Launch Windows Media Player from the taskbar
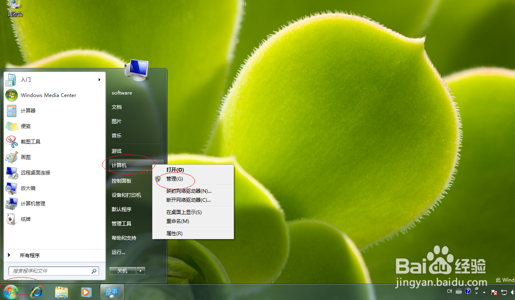 coord(86,292)
